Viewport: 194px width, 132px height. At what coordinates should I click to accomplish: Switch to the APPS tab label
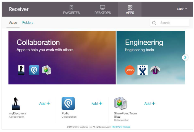pyautogui.click(x=130, y=13)
